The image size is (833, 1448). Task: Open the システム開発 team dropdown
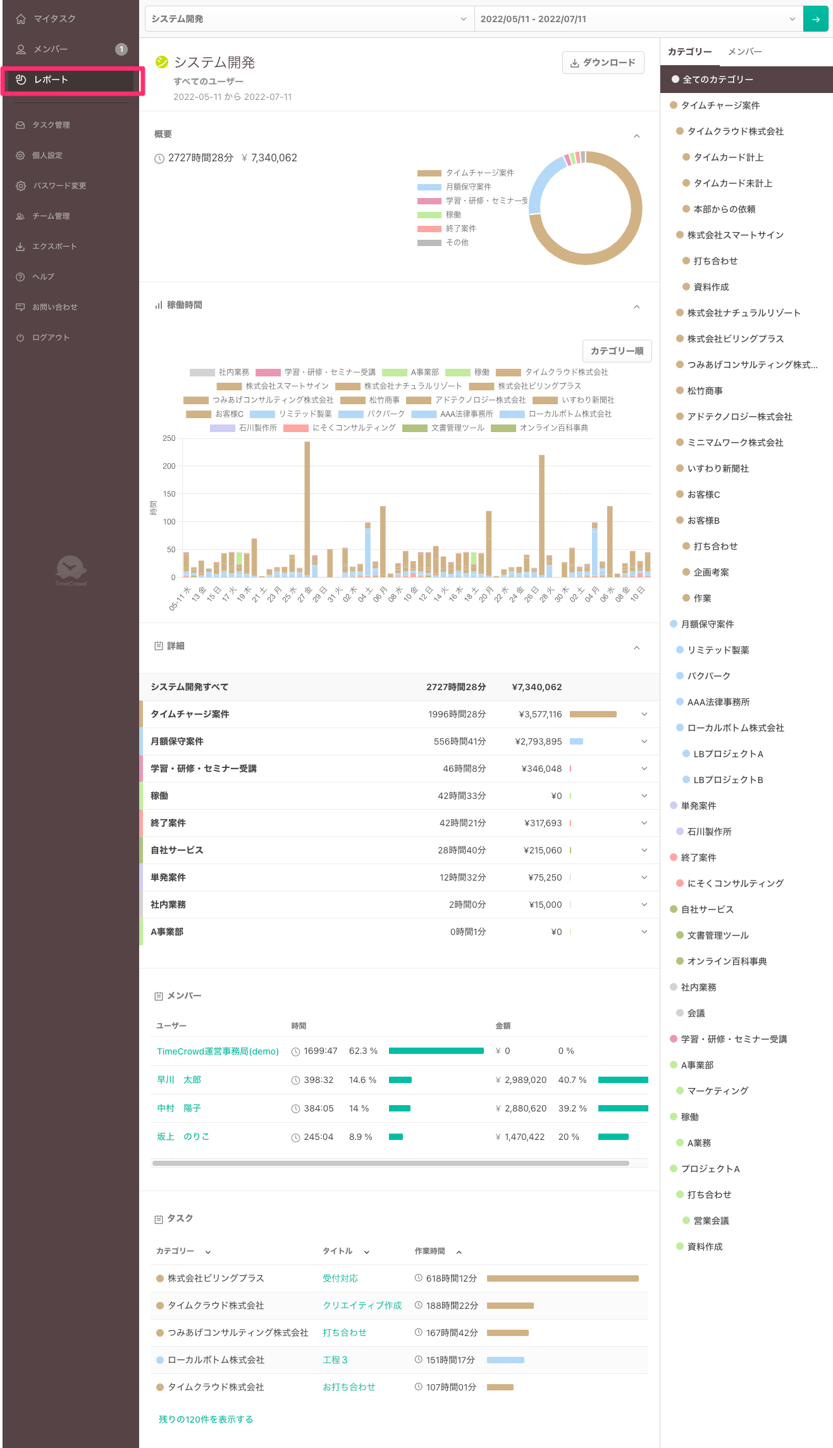coord(309,19)
